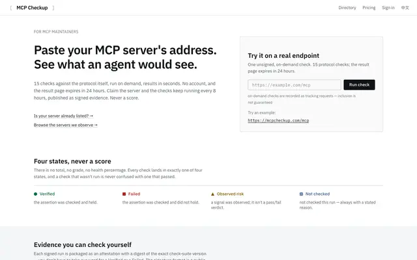This screenshot has height=260, width=417.
Task: Click 'Evidence you can check yourself' heading
Action: 83,244
